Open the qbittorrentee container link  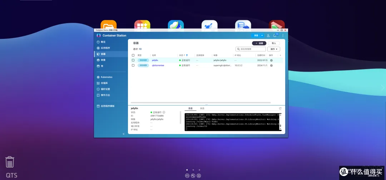pyautogui.click(x=158, y=66)
